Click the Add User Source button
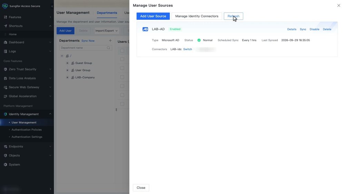Screen dimensions: 345x194 (153, 16)
